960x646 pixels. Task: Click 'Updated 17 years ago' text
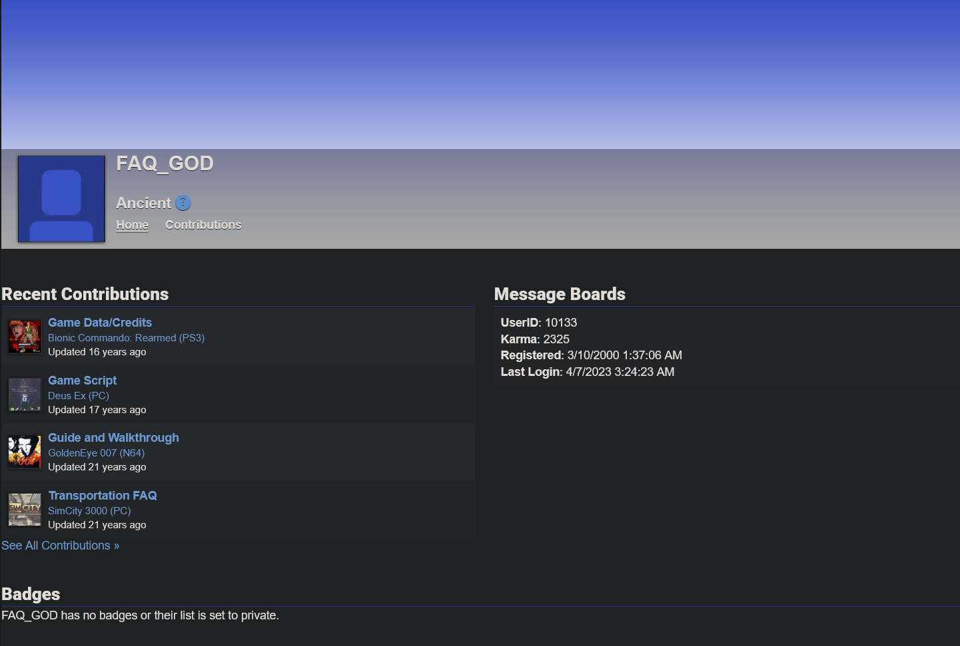(x=97, y=410)
